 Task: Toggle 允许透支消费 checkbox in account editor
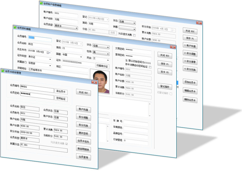(x=134, y=35)
